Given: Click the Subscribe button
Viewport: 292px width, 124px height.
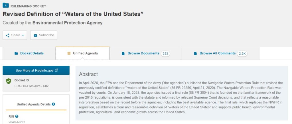Looking at the screenshot, I should (x=44, y=35).
